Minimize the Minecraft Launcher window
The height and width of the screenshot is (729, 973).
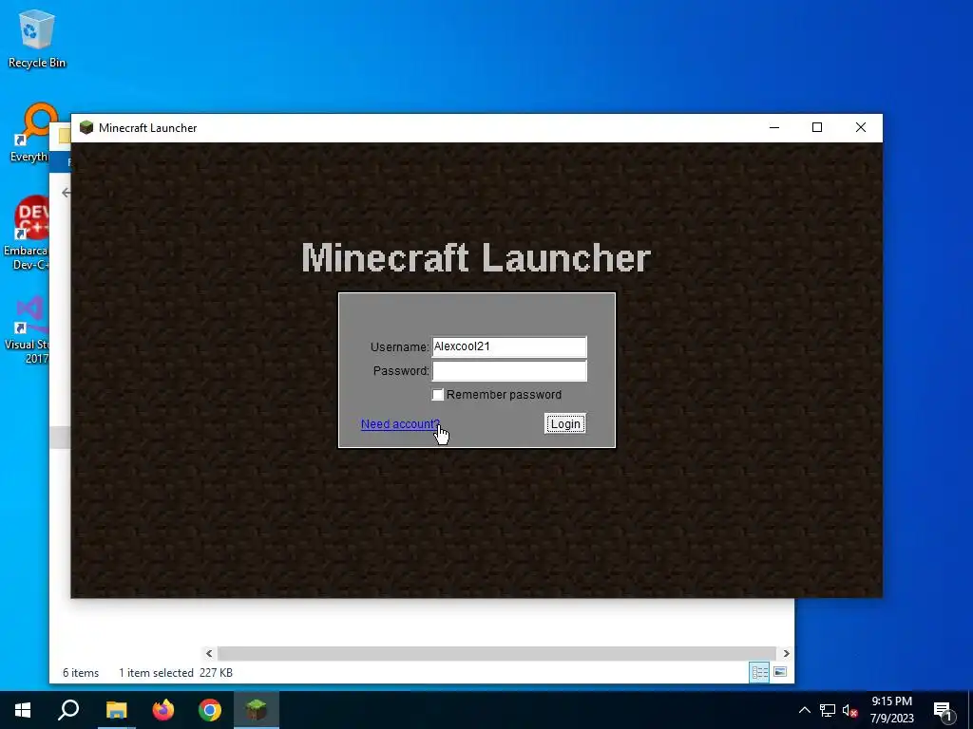tap(773, 128)
